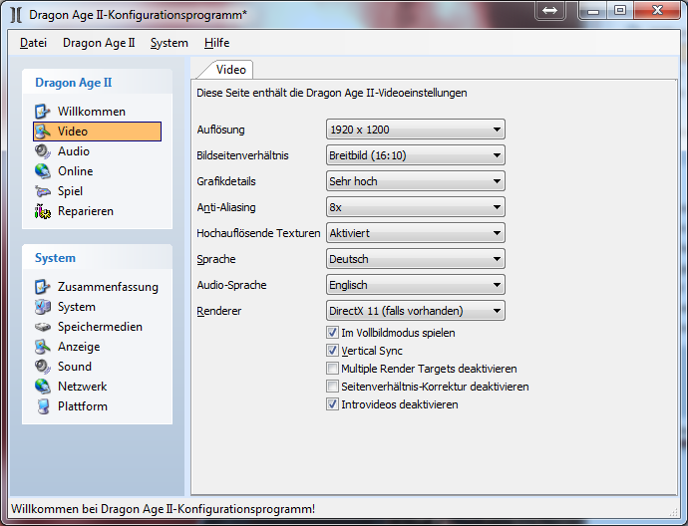The width and height of the screenshot is (688, 526).
Task: Click the window resize grip
Action: (673, 511)
